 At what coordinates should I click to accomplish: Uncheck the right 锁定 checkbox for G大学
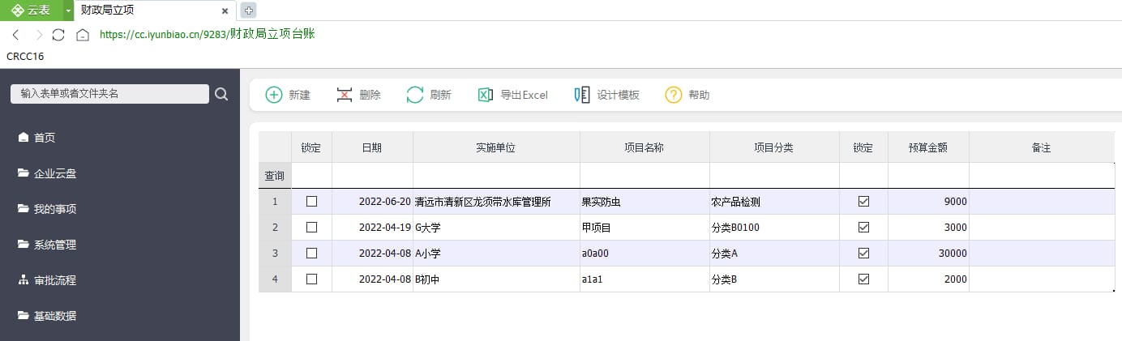click(863, 228)
